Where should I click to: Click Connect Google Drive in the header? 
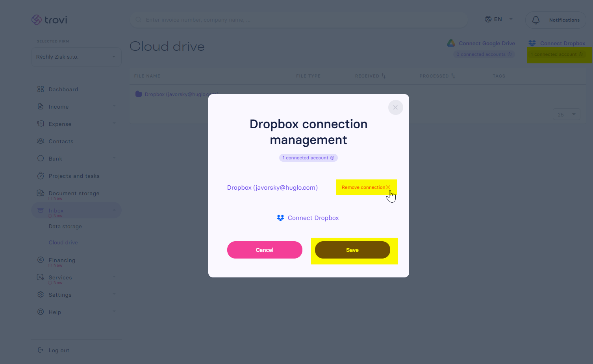(x=481, y=43)
